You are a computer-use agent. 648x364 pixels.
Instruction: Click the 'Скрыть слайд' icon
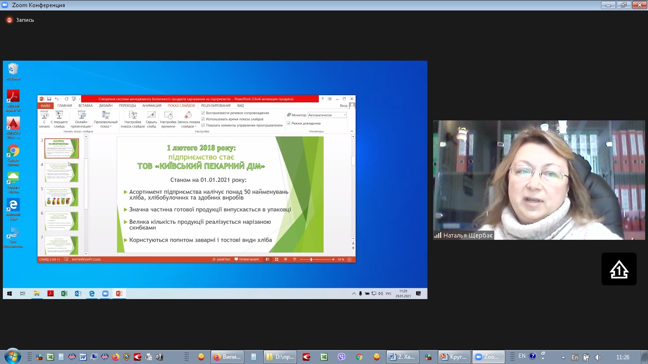[x=151, y=115]
